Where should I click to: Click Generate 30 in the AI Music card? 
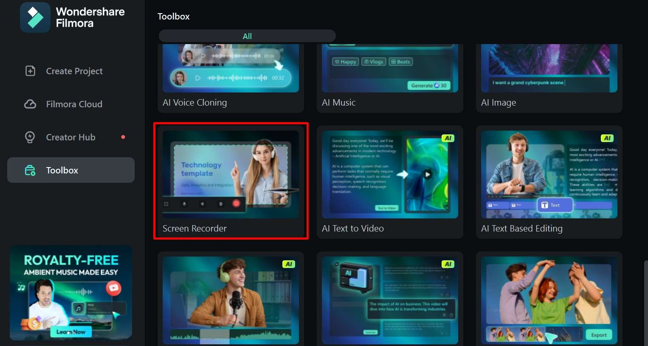[x=429, y=85]
